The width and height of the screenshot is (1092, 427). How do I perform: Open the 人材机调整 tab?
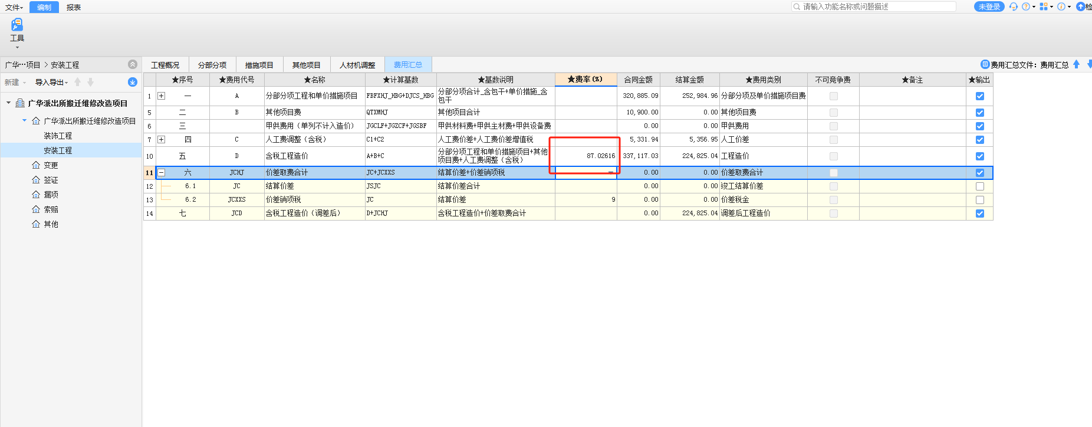[x=357, y=65]
